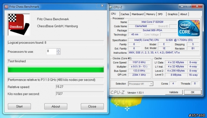Click the Test finished status text
The width and height of the screenshot is (207, 118).
[17, 61]
